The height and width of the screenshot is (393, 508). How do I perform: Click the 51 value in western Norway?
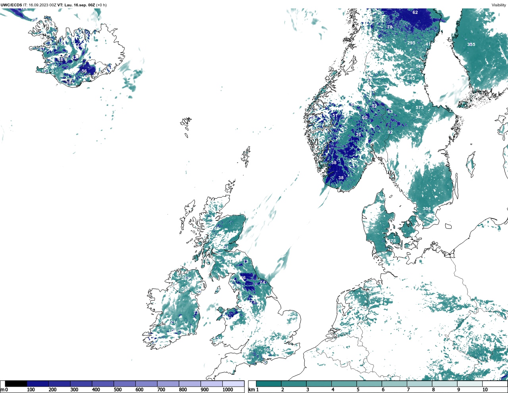coord(335,116)
